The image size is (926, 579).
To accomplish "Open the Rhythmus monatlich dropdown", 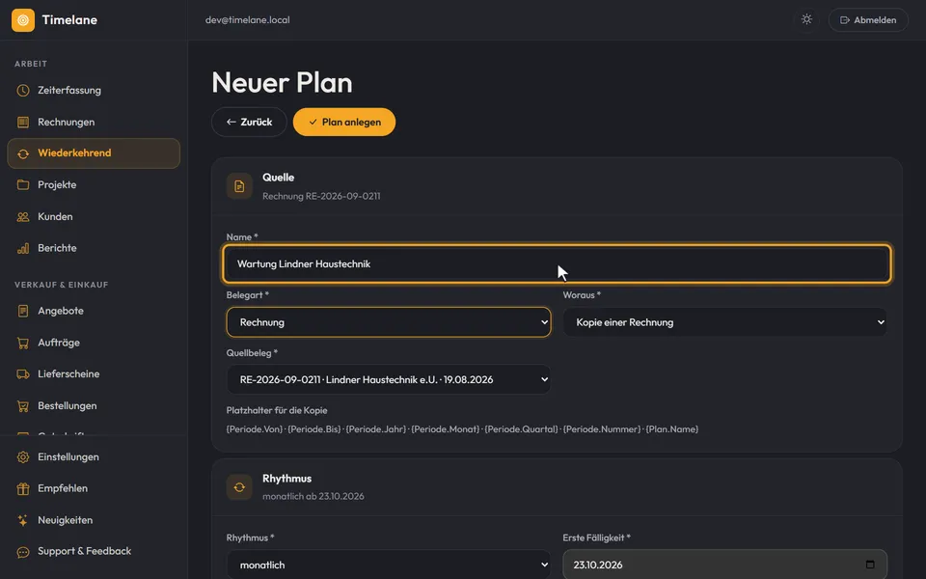I will [x=389, y=565].
